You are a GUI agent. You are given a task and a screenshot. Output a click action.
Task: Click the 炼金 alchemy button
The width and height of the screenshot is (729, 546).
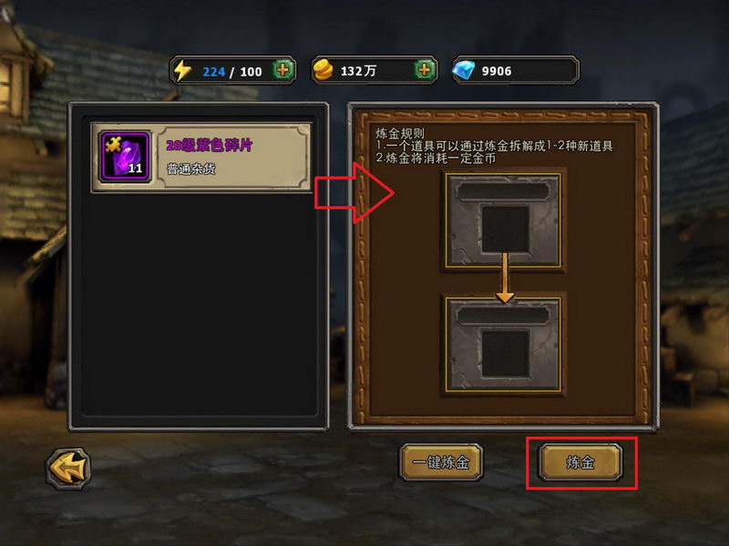[x=580, y=462]
